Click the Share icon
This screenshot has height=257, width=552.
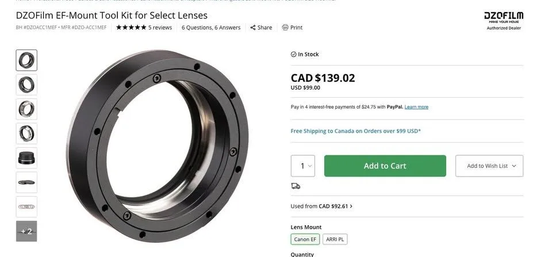tap(253, 28)
